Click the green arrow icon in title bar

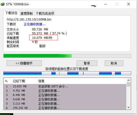point(94,6)
